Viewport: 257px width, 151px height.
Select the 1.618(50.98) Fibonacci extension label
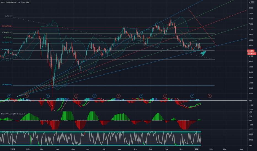coord(7,85)
